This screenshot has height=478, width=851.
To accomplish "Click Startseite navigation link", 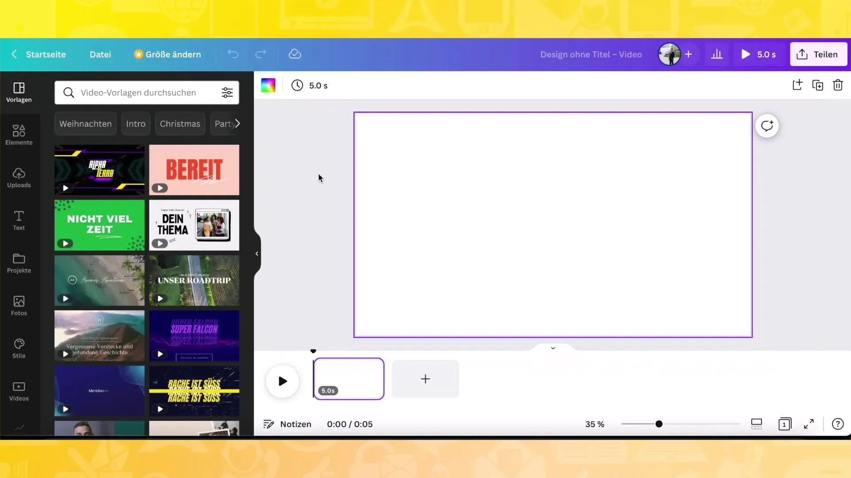I will (46, 54).
